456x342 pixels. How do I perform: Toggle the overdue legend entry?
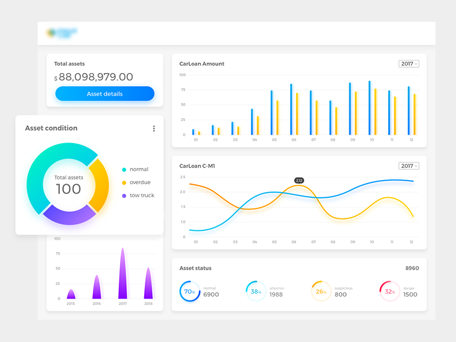tap(137, 182)
